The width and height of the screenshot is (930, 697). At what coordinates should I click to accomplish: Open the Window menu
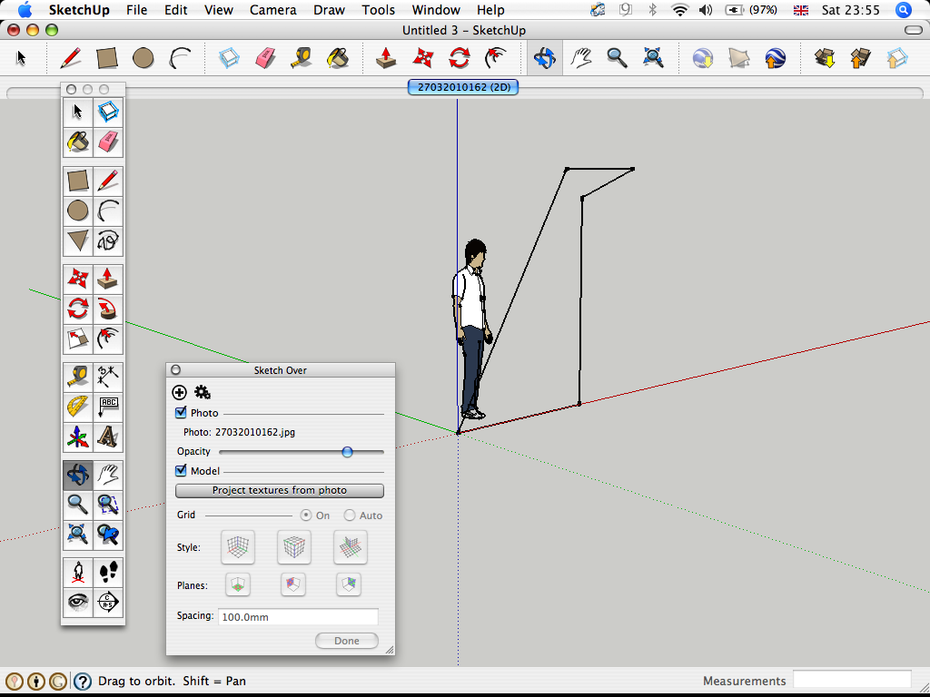pyautogui.click(x=436, y=10)
